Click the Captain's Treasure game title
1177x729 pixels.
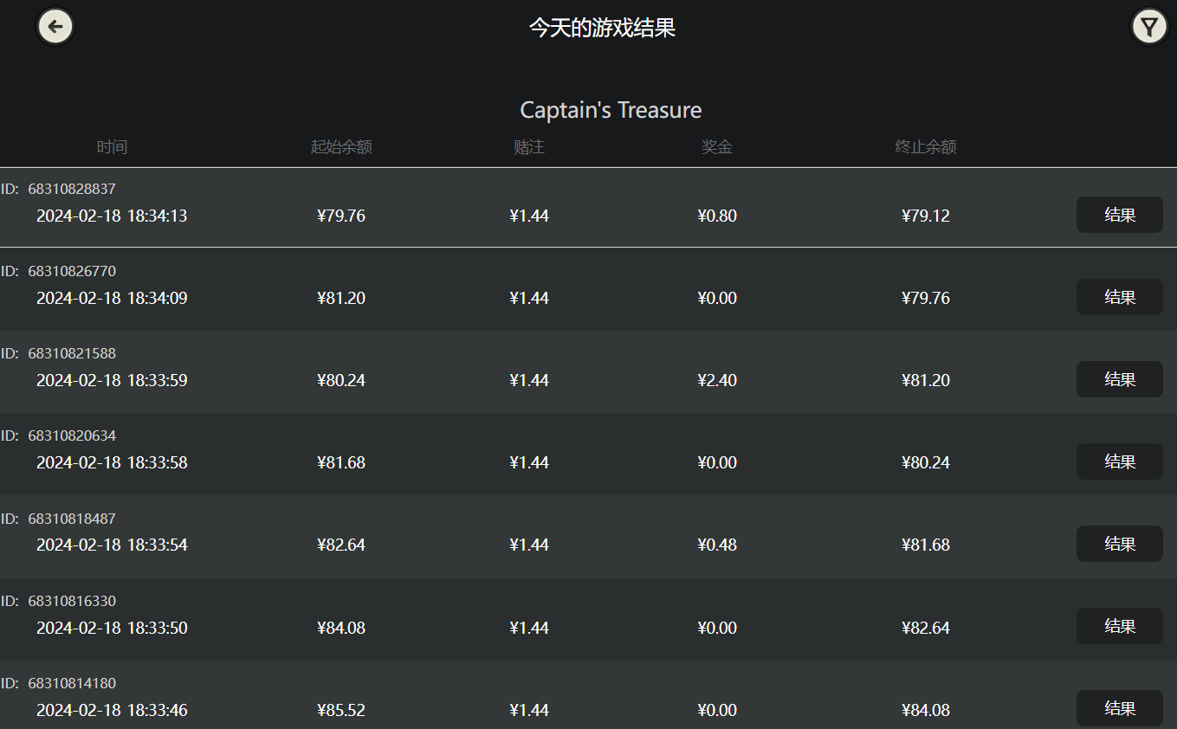pos(611,110)
